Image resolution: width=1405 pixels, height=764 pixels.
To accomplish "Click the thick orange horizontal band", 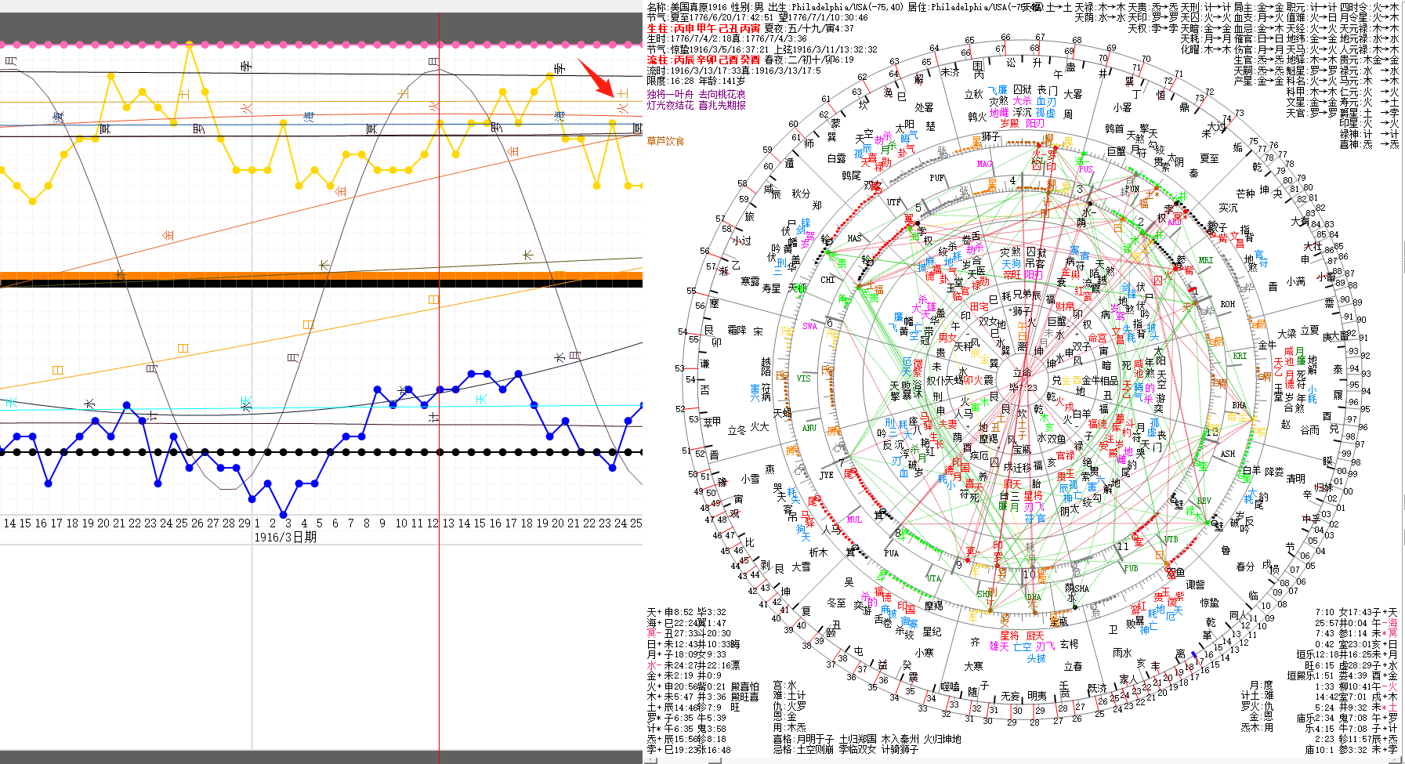I will pos(321,275).
